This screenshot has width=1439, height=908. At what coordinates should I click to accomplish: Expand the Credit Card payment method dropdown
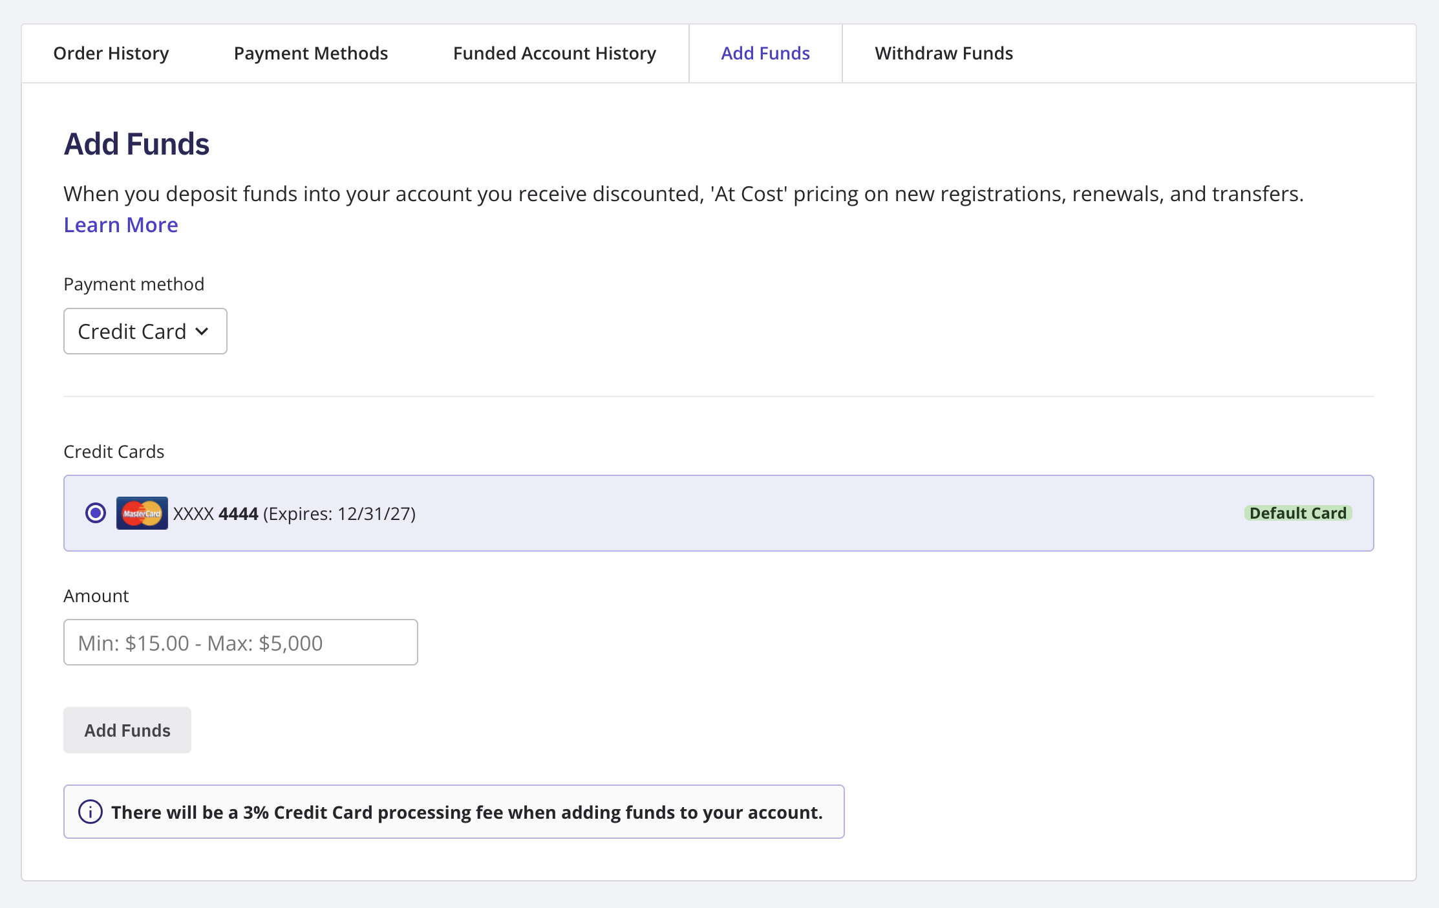point(145,331)
